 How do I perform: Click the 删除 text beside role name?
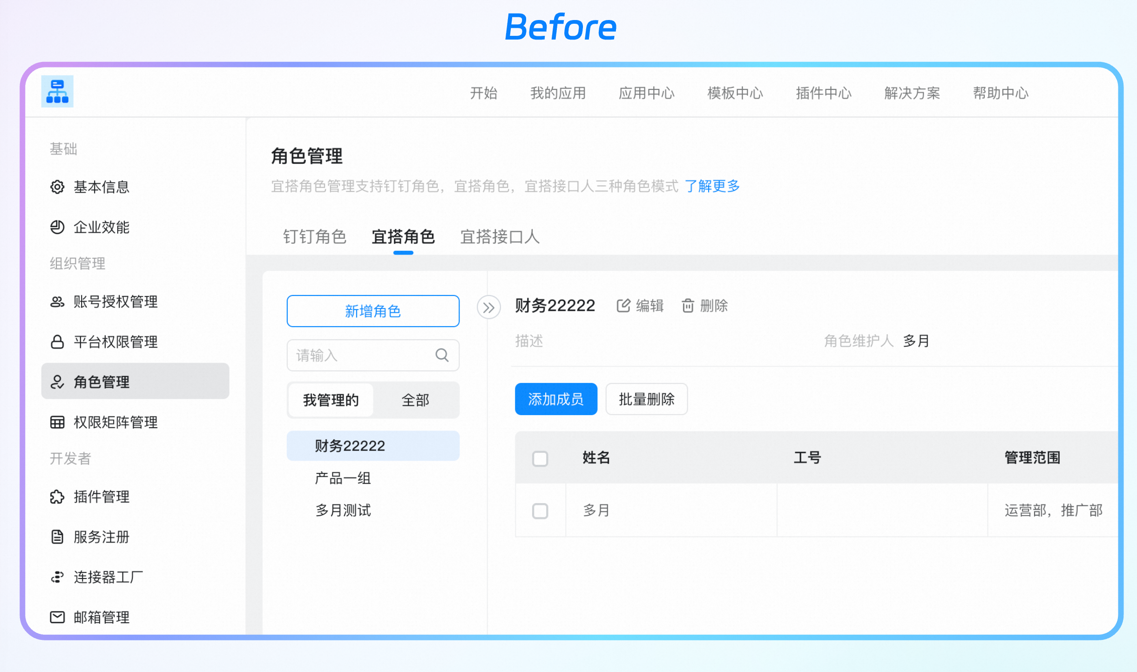click(714, 306)
